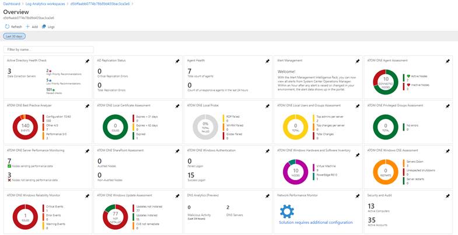
Task: Click Solution requires additional configuration link
Action: (316, 222)
